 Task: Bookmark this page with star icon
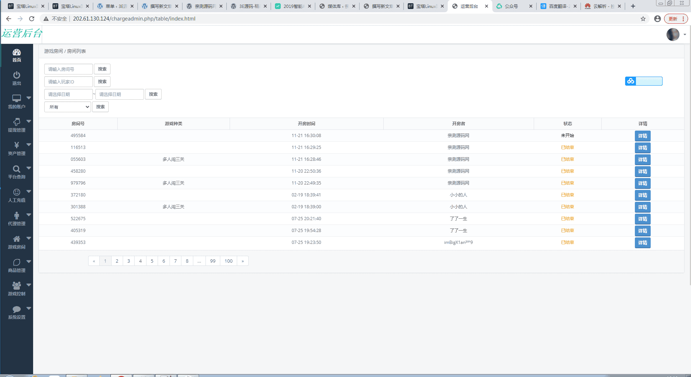pyautogui.click(x=643, y=19)
